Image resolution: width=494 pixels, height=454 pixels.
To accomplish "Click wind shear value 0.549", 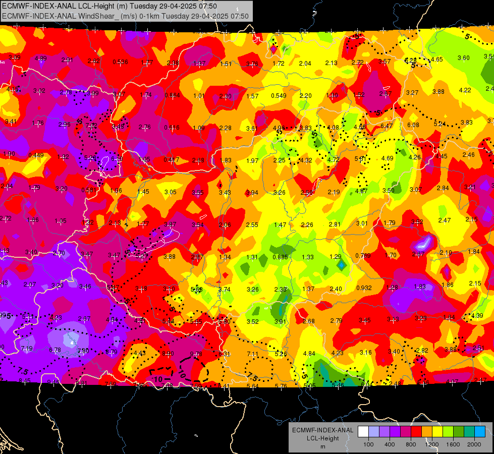I will tap(279, 95).
